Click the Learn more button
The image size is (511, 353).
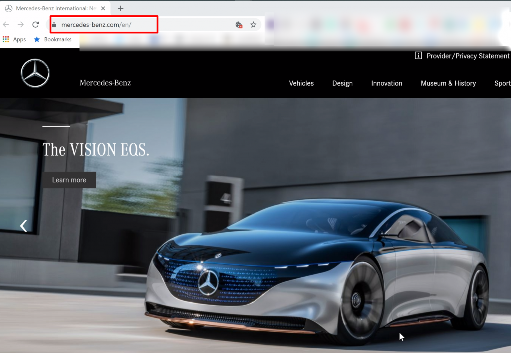coord(69,180)
